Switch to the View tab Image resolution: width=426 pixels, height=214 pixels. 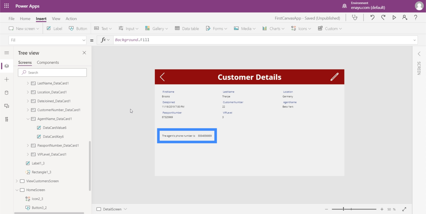coord(56,19)
